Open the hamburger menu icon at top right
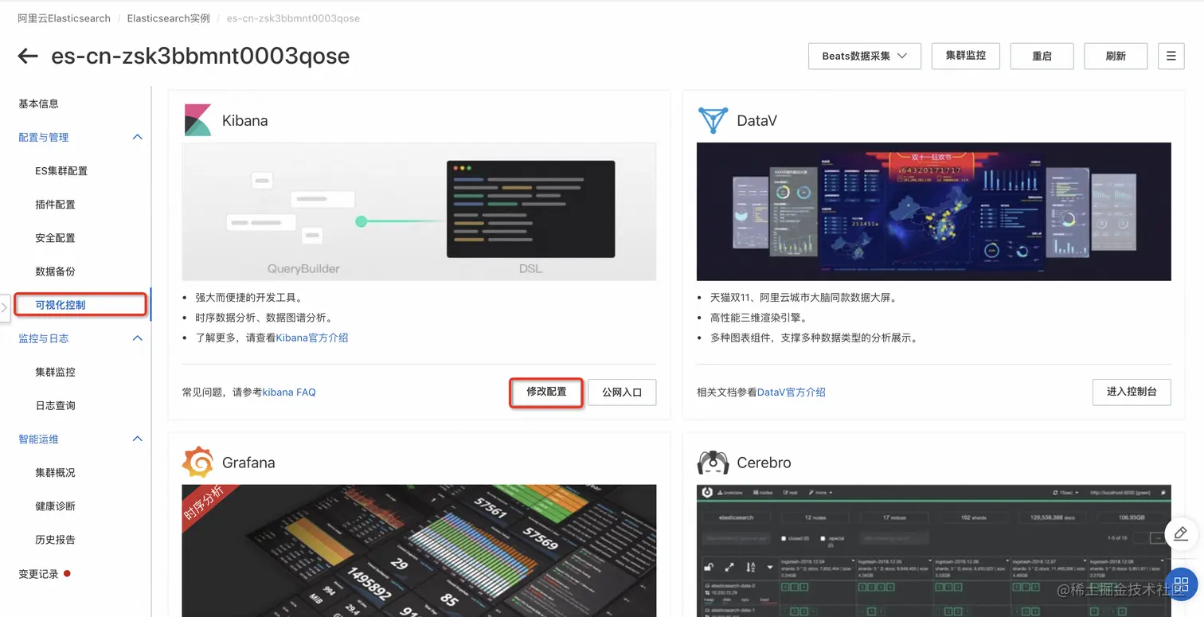The image size is (1204, 617). pyautogui.click(x=1171, y=57)
